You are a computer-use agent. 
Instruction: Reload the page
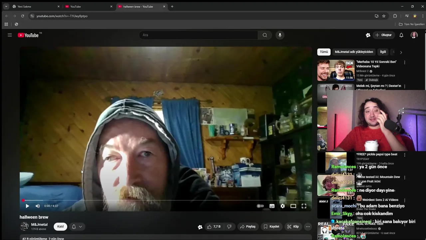pos(23,16)
